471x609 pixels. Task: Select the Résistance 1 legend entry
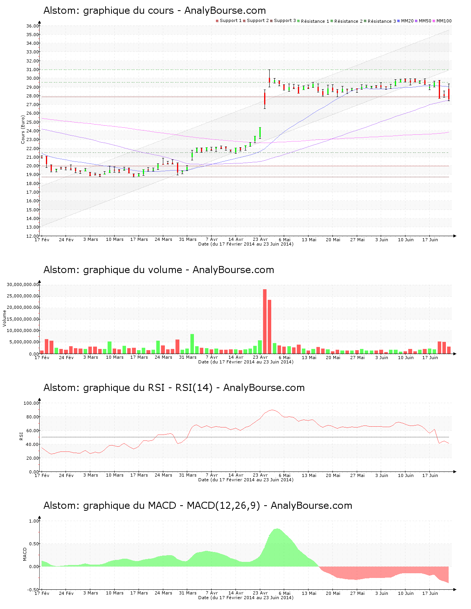click(x=313, y=21)
